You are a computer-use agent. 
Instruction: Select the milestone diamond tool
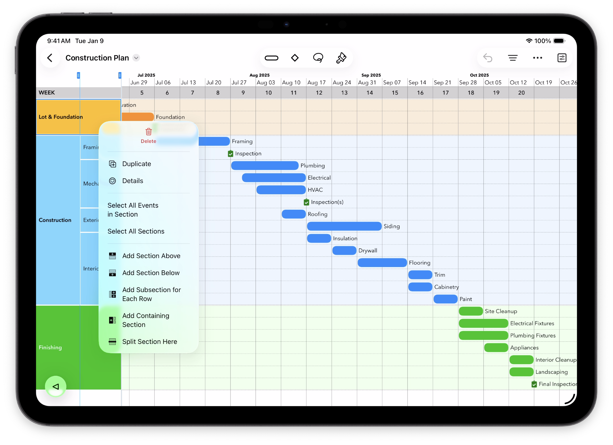point(295,58)
